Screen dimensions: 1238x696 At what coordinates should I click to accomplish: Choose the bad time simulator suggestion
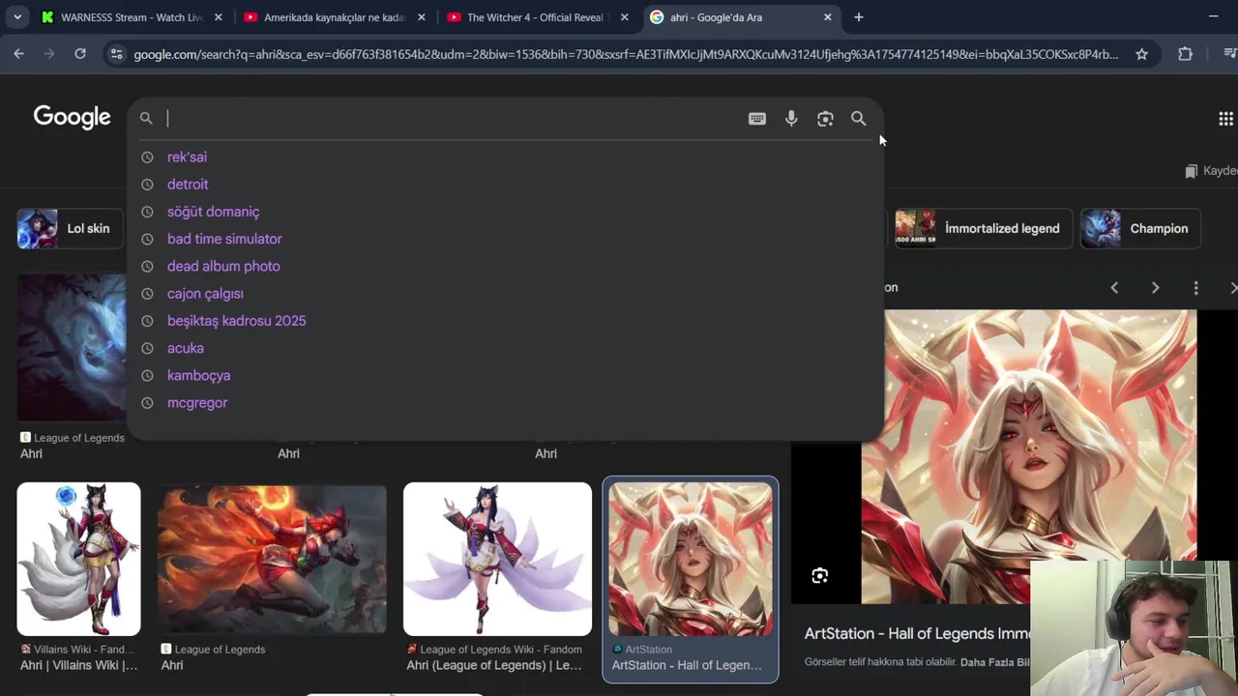pos(224,239)
